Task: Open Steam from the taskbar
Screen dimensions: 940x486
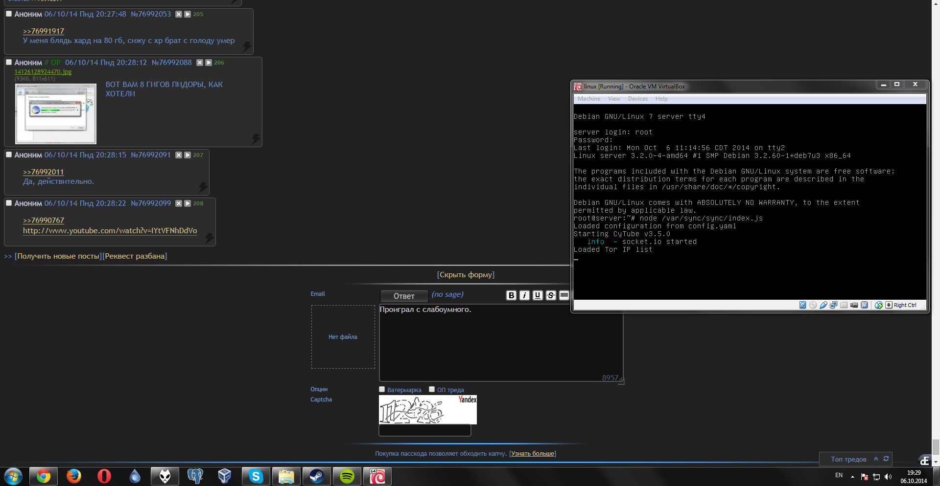Action: pos(316,476)
